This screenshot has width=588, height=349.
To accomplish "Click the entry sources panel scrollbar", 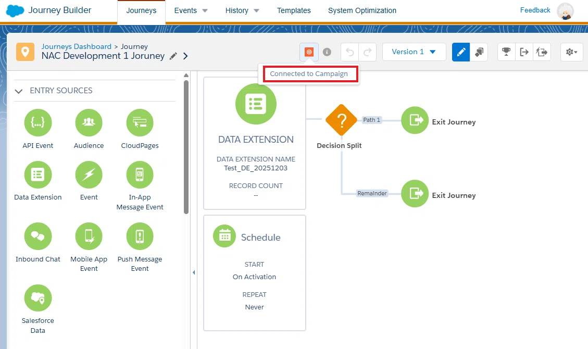I will tap(186, 147).
